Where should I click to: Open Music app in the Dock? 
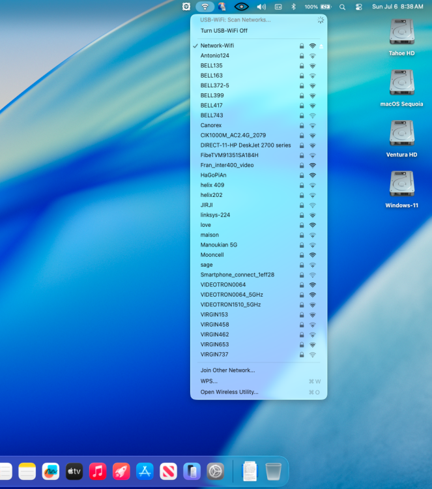(98, 471)
